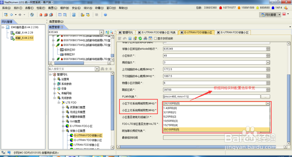Screen dimensions: 292x157
Task: Open the back arrow history dropdown
Action: pyautogui.click(x=16, y=15)
